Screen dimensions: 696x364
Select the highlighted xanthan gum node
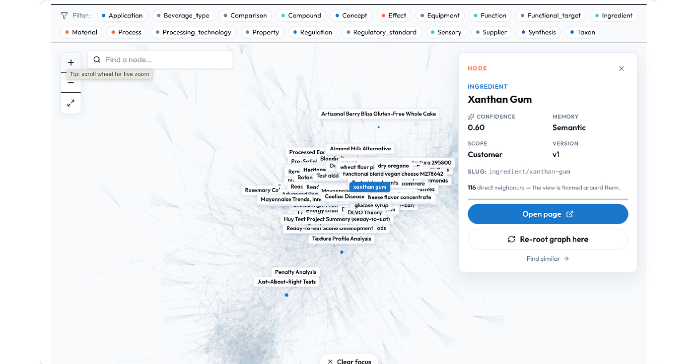(x=370, y=187)
